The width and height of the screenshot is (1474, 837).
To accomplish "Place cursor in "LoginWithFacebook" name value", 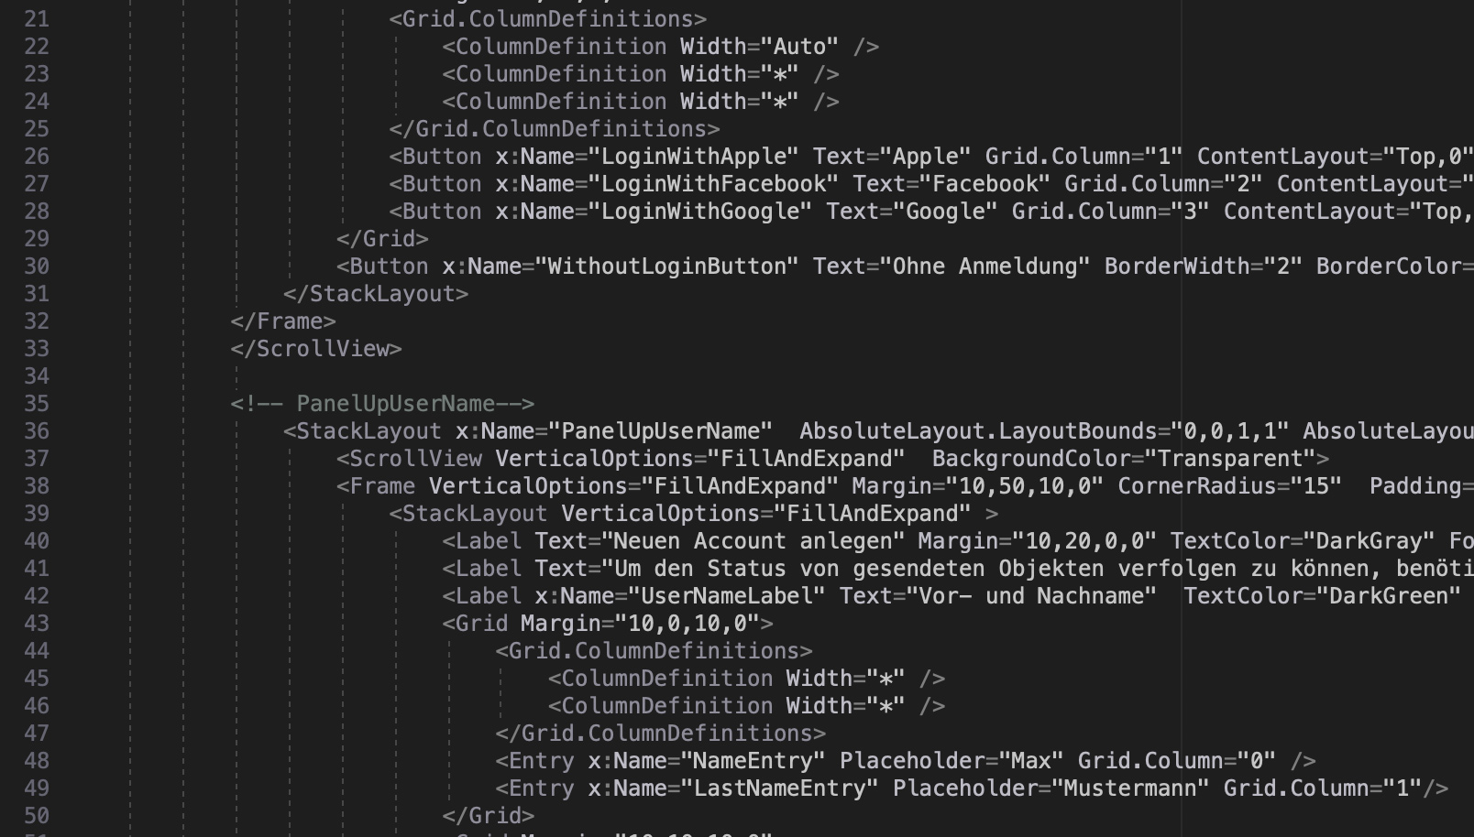I will pyautogui.click(x=713, y=184).
